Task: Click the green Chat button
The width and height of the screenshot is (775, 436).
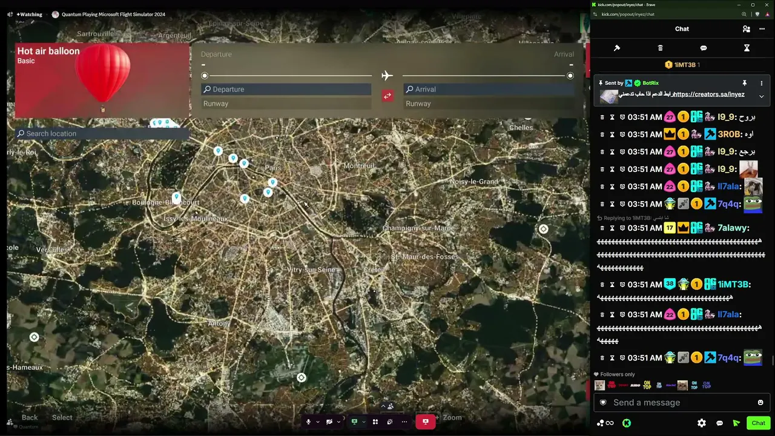Action: [758, 423]
